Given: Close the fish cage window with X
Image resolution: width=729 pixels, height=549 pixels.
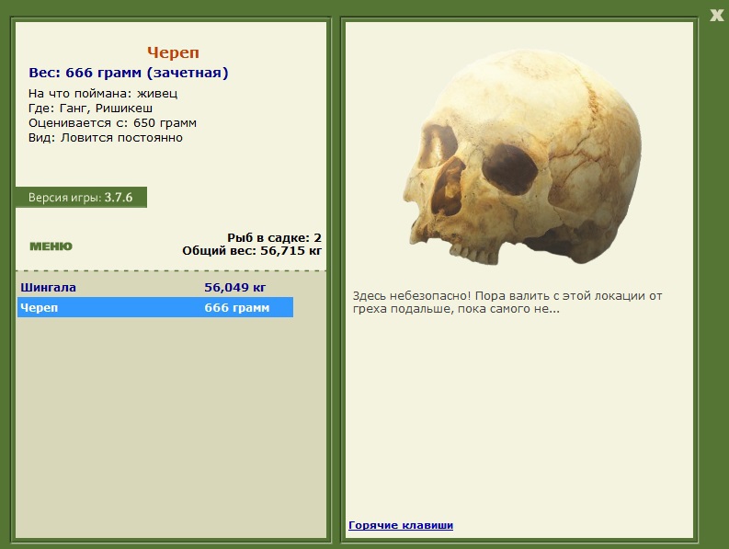Looking at the screenshot, I should (716, 16).
